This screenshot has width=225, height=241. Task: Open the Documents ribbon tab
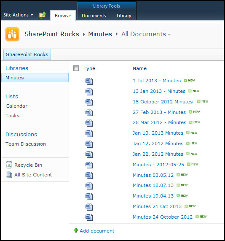94,16
